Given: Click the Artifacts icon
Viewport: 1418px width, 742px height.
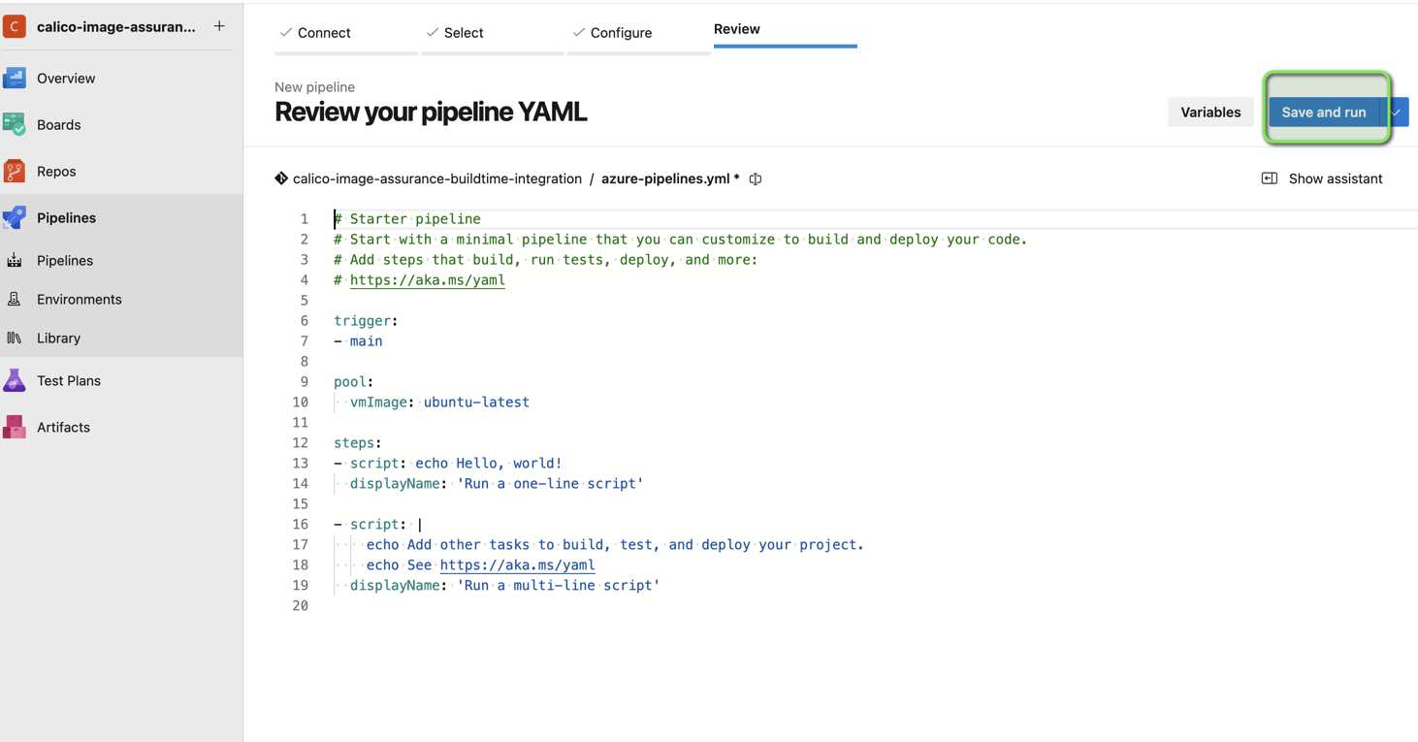Looking at the screenshot, I should (15, 427).
